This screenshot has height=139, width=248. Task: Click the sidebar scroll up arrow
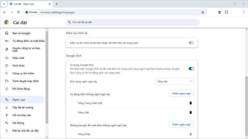(x=47, y=30)
